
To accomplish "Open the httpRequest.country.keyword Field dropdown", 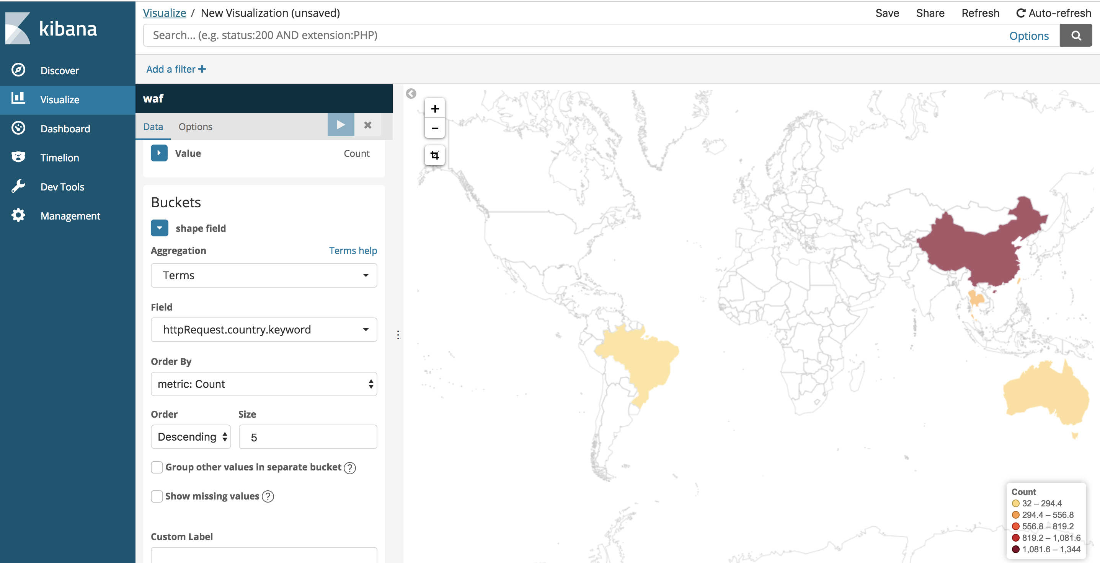I will [x=264, y=330].
